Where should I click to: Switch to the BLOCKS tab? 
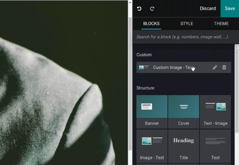(x=151, y=24)
